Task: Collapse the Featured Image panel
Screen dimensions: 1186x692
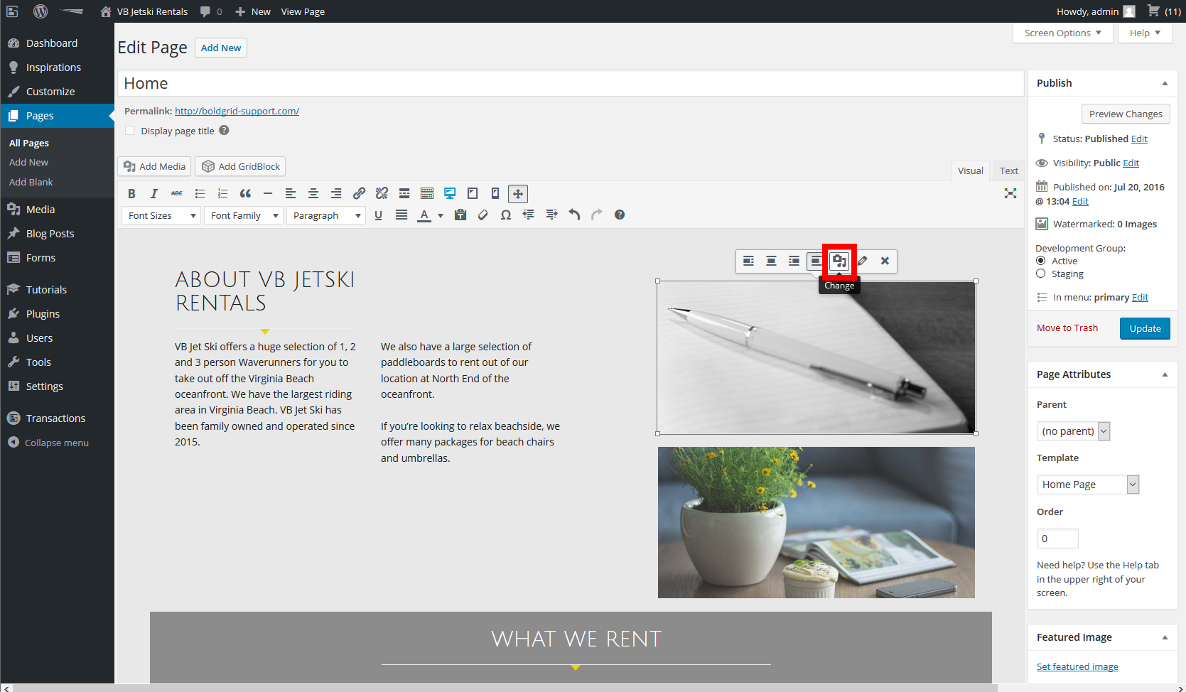Action: tap(1165, 637)
